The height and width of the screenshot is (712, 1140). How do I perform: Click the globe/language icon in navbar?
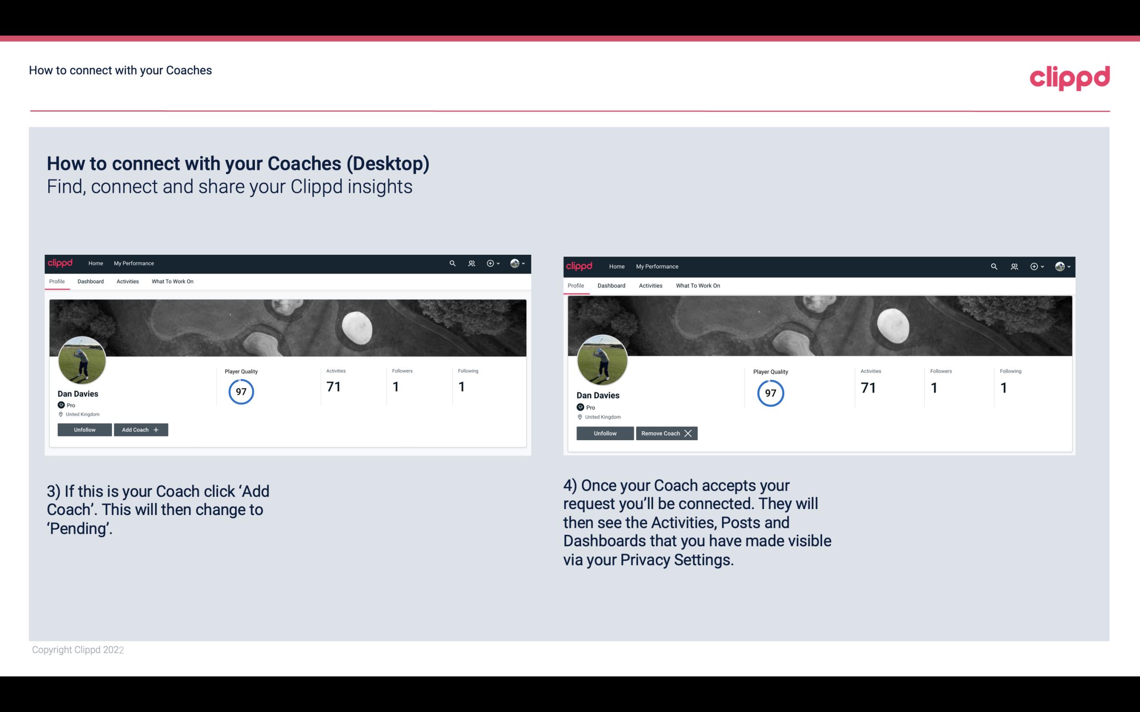point(514,263)
